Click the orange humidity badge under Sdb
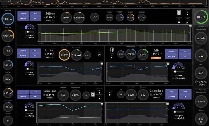 (x=156, y=58)
